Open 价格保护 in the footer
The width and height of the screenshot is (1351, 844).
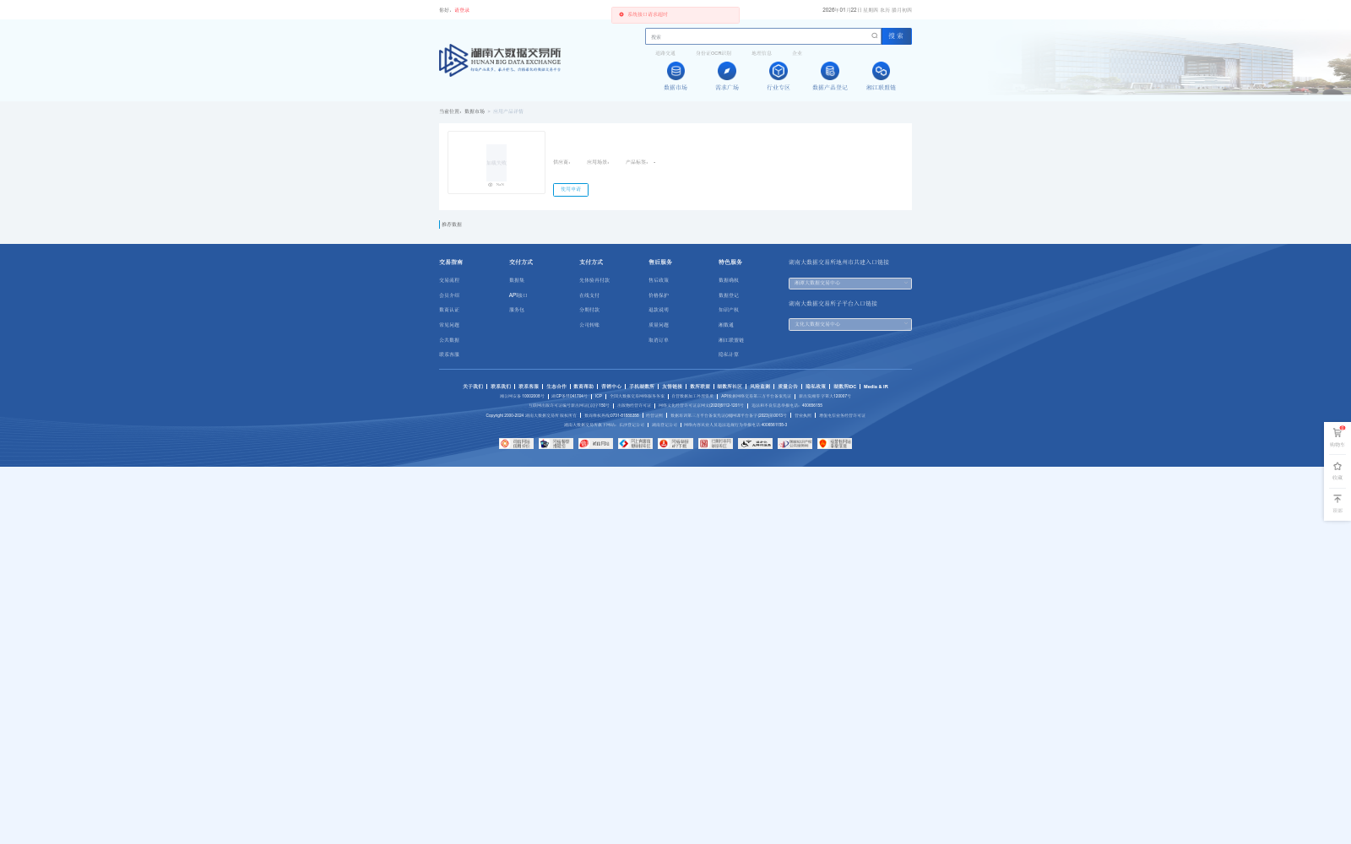659,295
